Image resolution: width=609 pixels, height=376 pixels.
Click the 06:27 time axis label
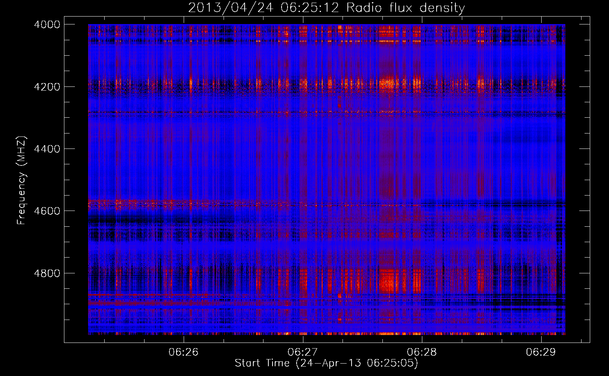[303, 352]
